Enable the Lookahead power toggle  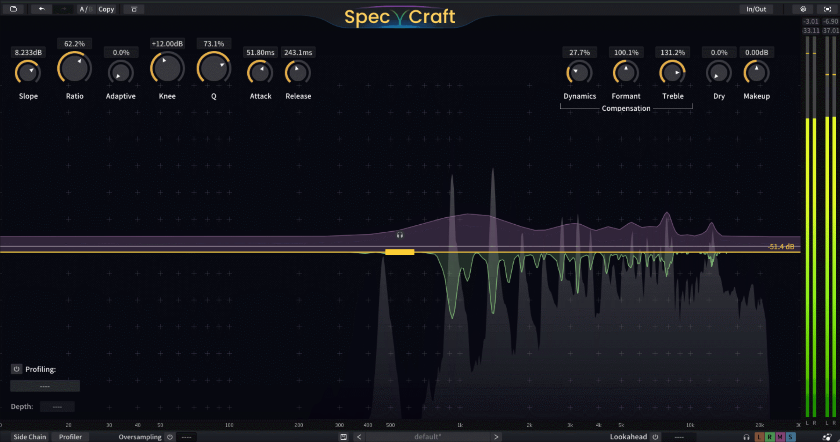tap(655, 437)
